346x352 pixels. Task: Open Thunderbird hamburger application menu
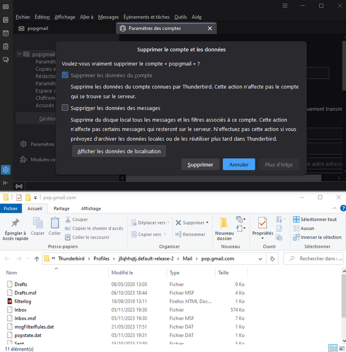click(x=285, y=6)
